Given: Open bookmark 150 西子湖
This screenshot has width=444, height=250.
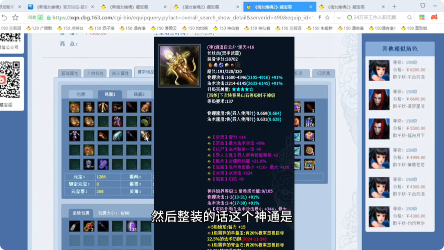Looking at the screenshot, I should tap(101, 28).
